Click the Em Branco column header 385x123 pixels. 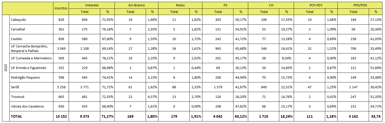pos(136,5)
